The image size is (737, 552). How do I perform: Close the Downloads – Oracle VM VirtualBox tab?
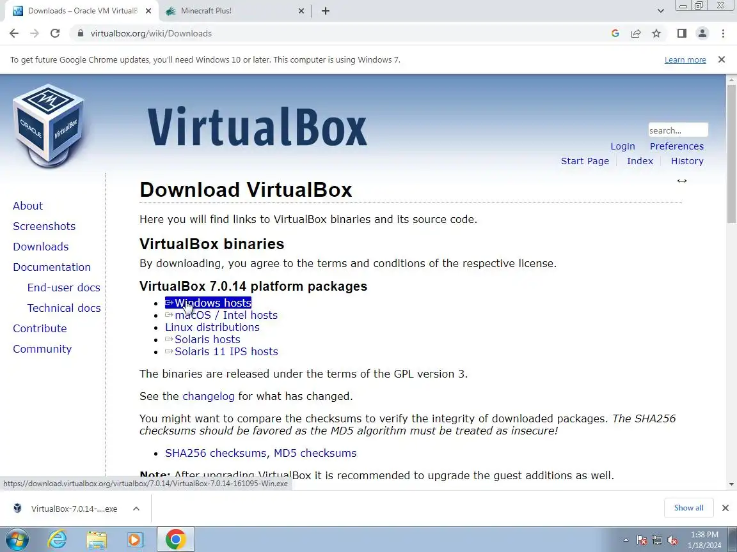coord(148,11)
